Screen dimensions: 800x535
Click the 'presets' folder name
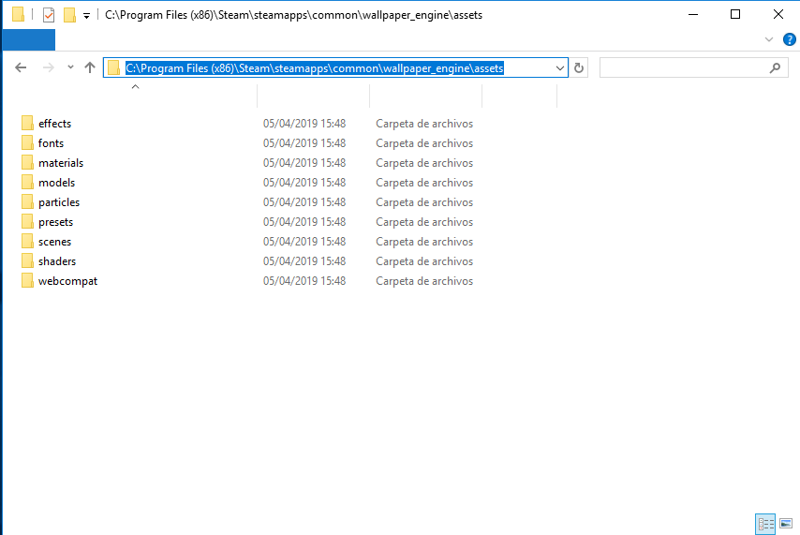point(55,223)
